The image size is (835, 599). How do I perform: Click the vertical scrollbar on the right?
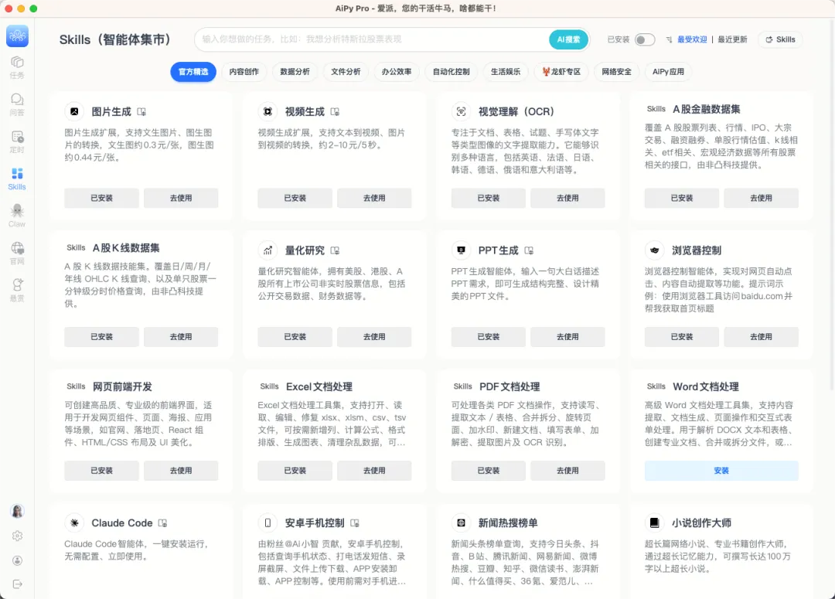pos(833,205)
